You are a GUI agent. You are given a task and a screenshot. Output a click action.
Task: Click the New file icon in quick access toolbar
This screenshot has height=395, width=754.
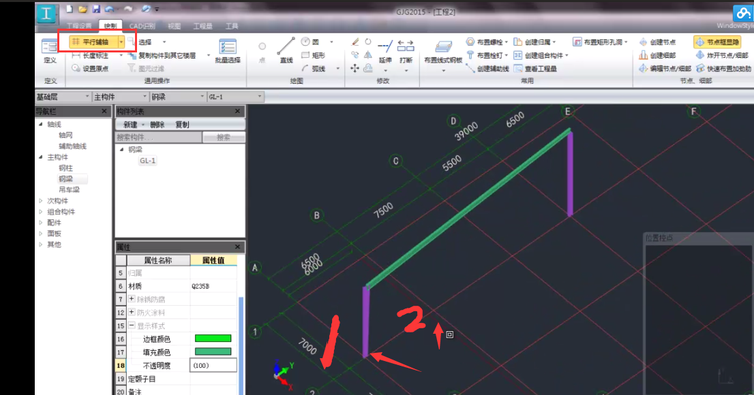coord(70,9)
